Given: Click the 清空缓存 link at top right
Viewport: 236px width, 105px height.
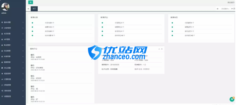Looking at the screenshot, I should click(x=231, y=3).
